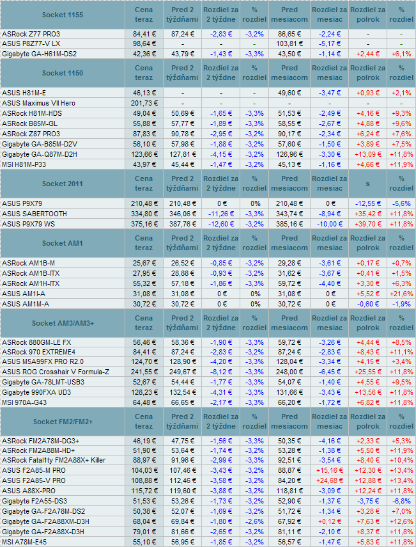
Task: Select Gigabyte GA-F2A88XM-D3H product name
Action: tap(45, 521)
